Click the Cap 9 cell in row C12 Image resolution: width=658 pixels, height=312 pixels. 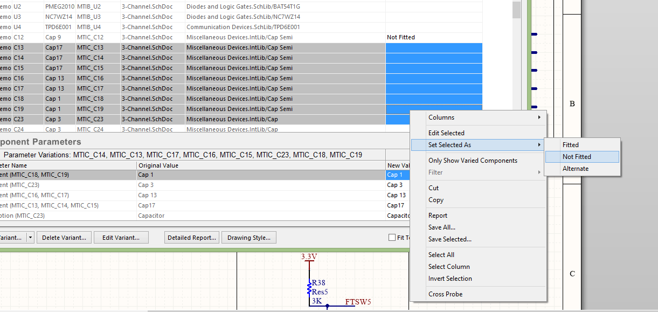(59, 38)
